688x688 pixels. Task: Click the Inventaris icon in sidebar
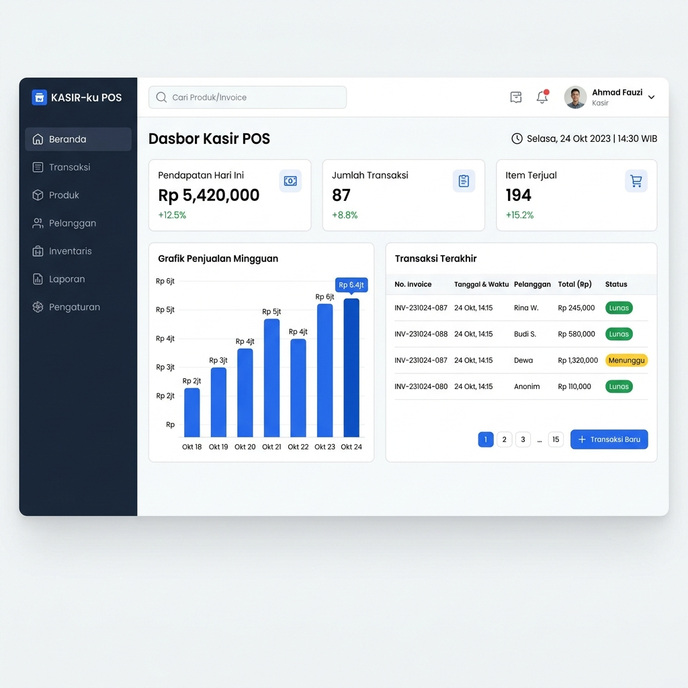click(38, 251)
